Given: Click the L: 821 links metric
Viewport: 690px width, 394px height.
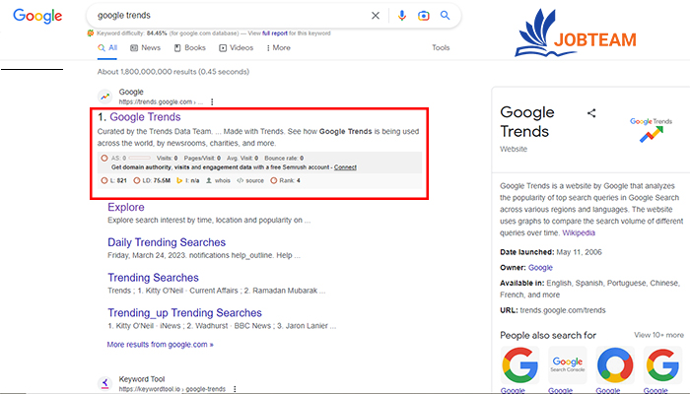Looking at the screenshot, I should [x=114, y=180].
